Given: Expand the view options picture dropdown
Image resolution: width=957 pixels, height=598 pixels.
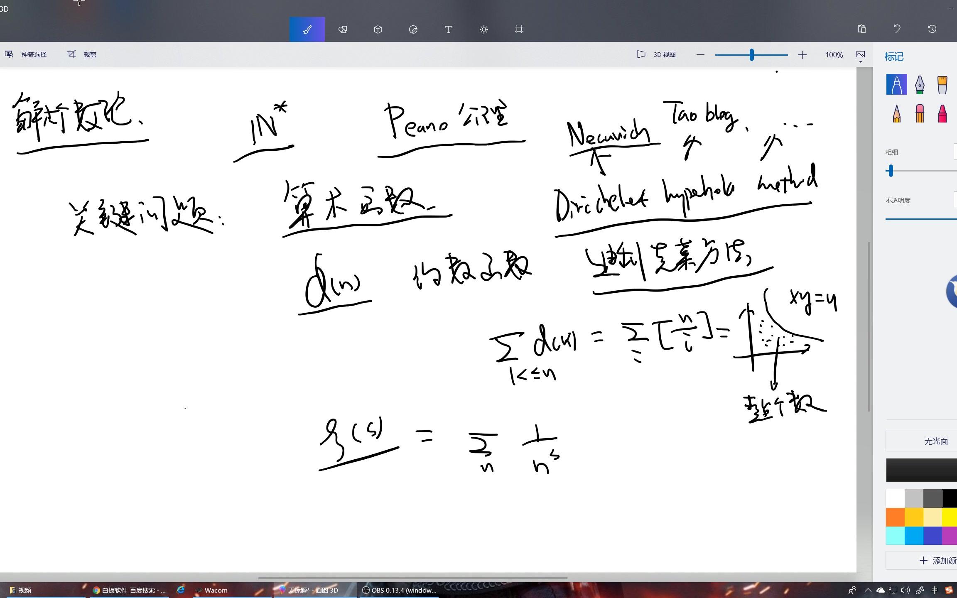Looking at the screenshot, I should click(860, 56).
